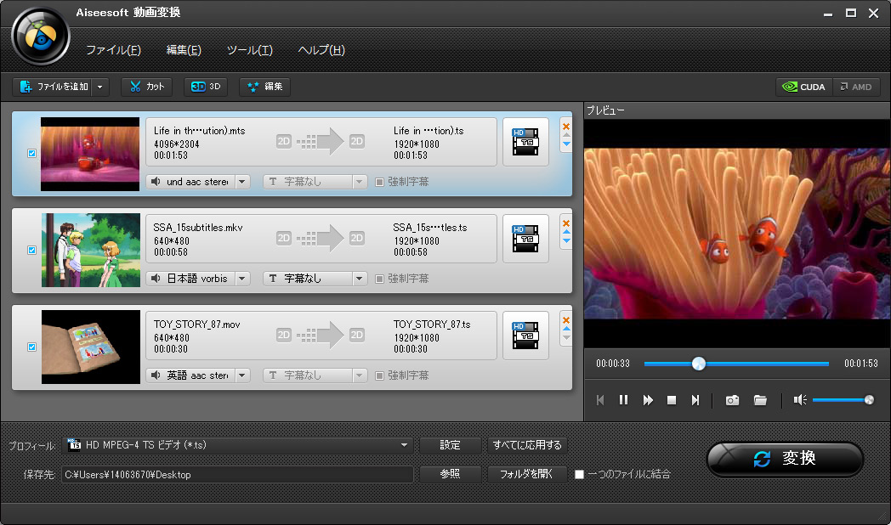Screen dimensions: 891x525
Task: Select the Cut (カット) scissors tool
Action: point(146,87)
